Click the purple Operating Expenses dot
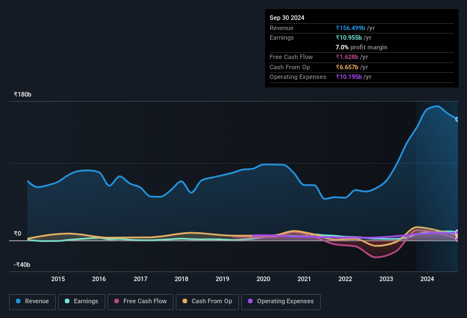 point(250,301)
